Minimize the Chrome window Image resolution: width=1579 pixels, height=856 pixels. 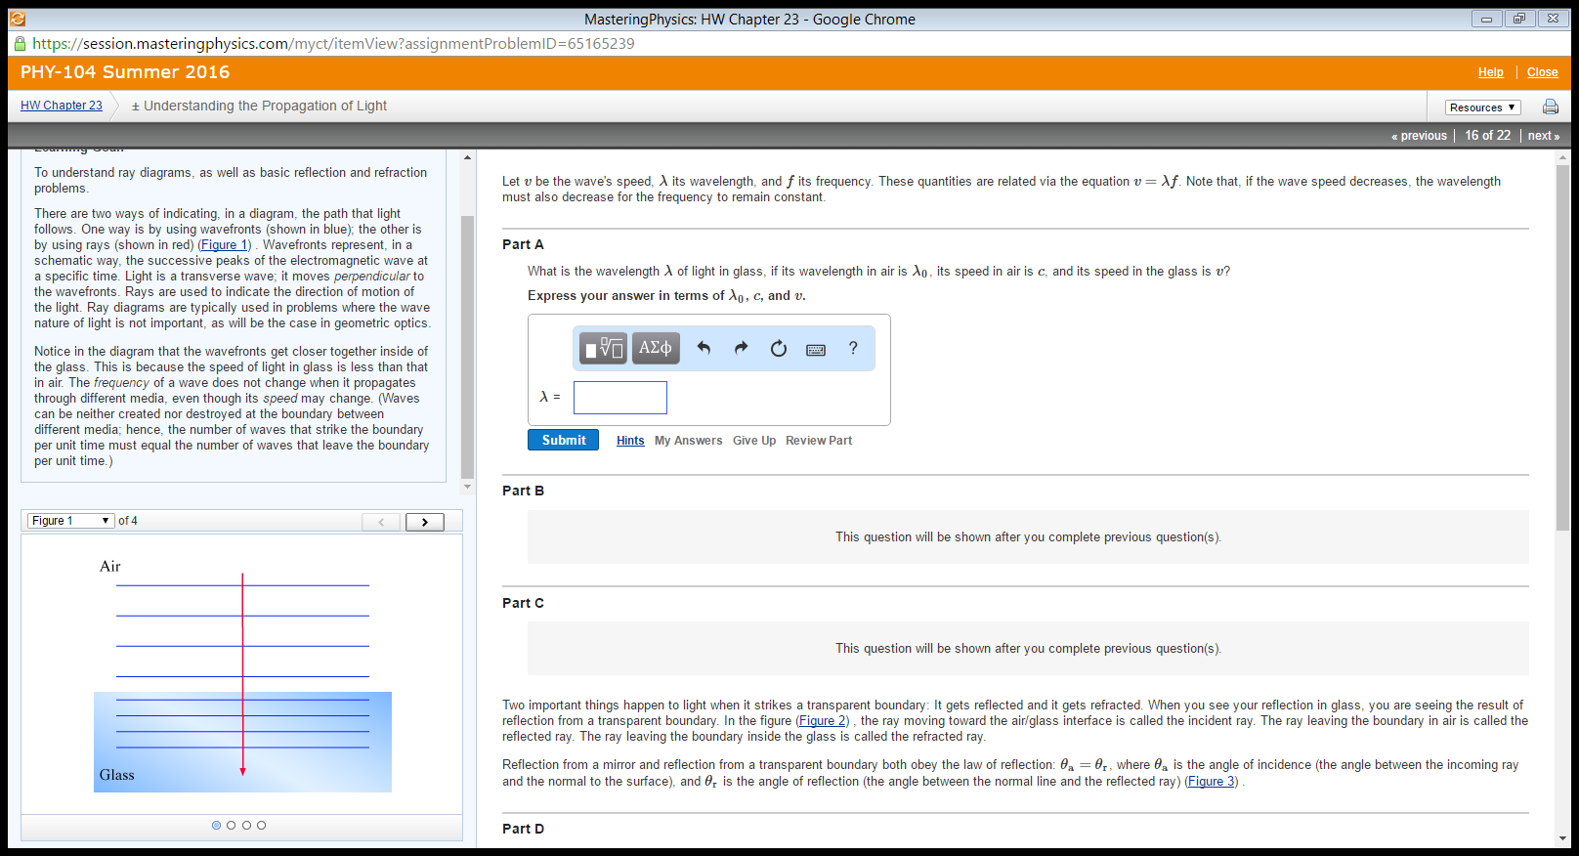[x=1486, y=19]
